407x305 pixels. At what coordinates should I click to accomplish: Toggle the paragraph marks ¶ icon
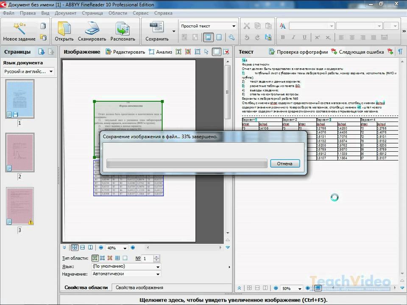point(401,52)
